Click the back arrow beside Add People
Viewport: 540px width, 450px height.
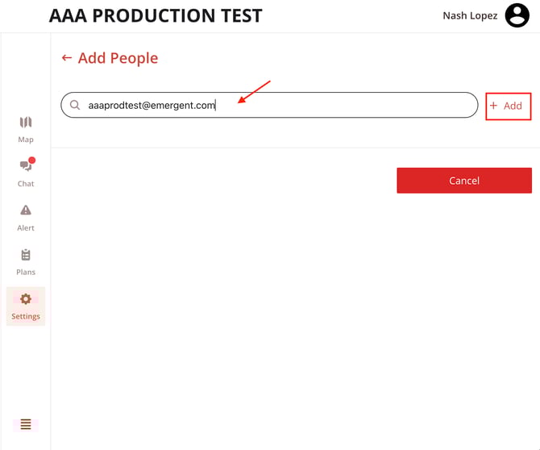(x=67, y=58)
